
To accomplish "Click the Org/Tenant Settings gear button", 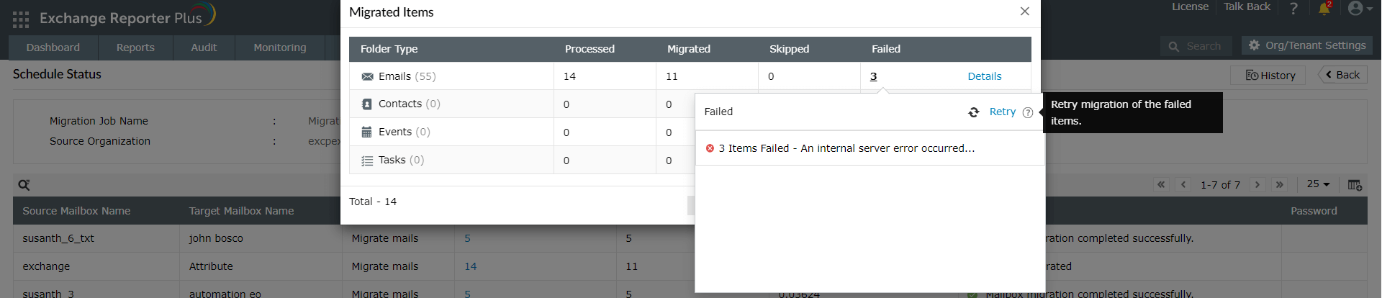I will click(1306, 45).
